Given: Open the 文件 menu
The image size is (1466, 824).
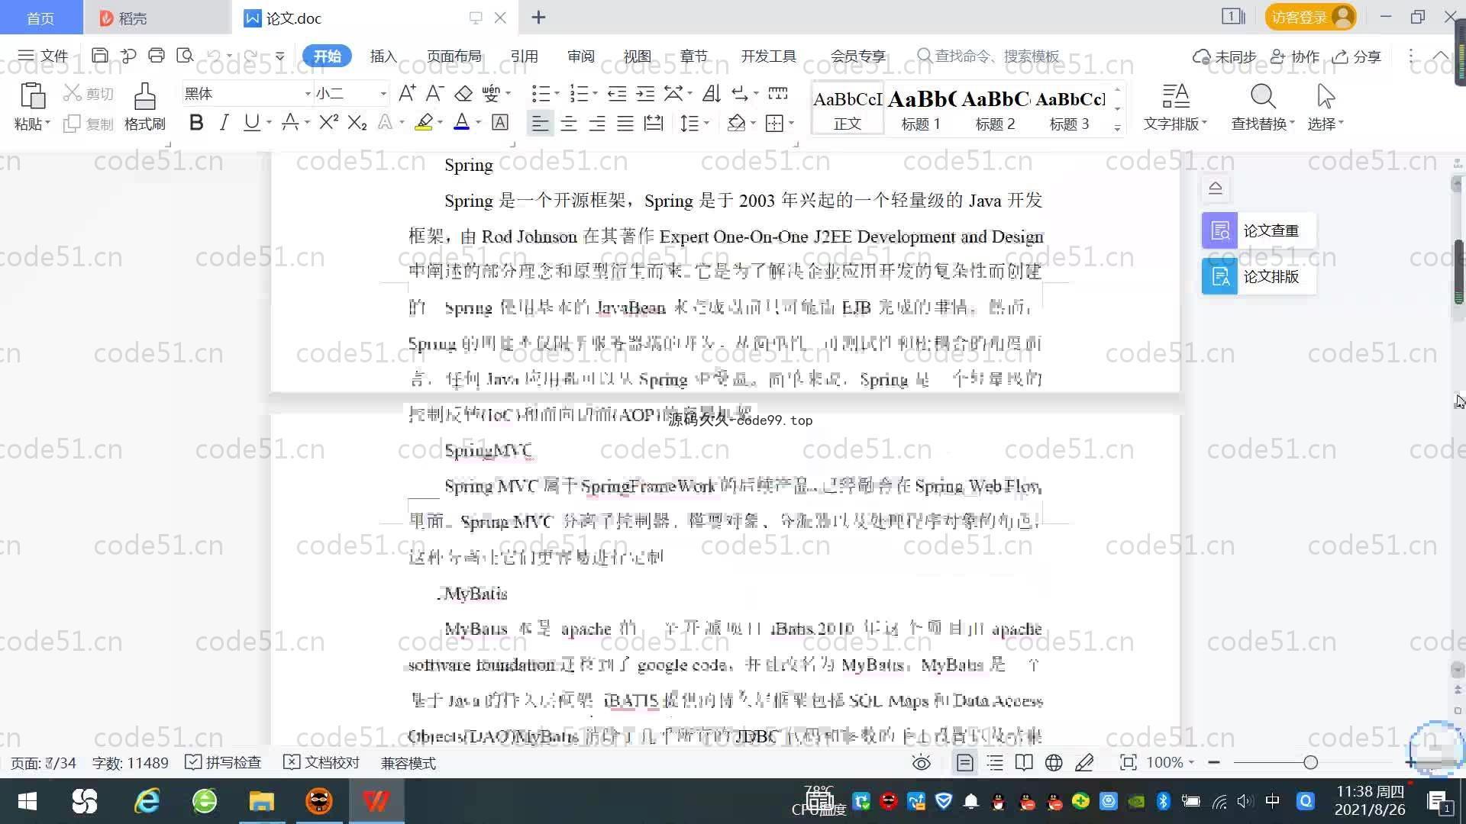Looking at the screenshot, I should pos(44,56).
